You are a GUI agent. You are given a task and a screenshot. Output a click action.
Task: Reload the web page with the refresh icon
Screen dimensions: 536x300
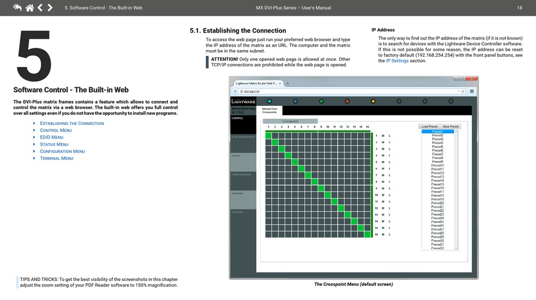pos(463,91)
